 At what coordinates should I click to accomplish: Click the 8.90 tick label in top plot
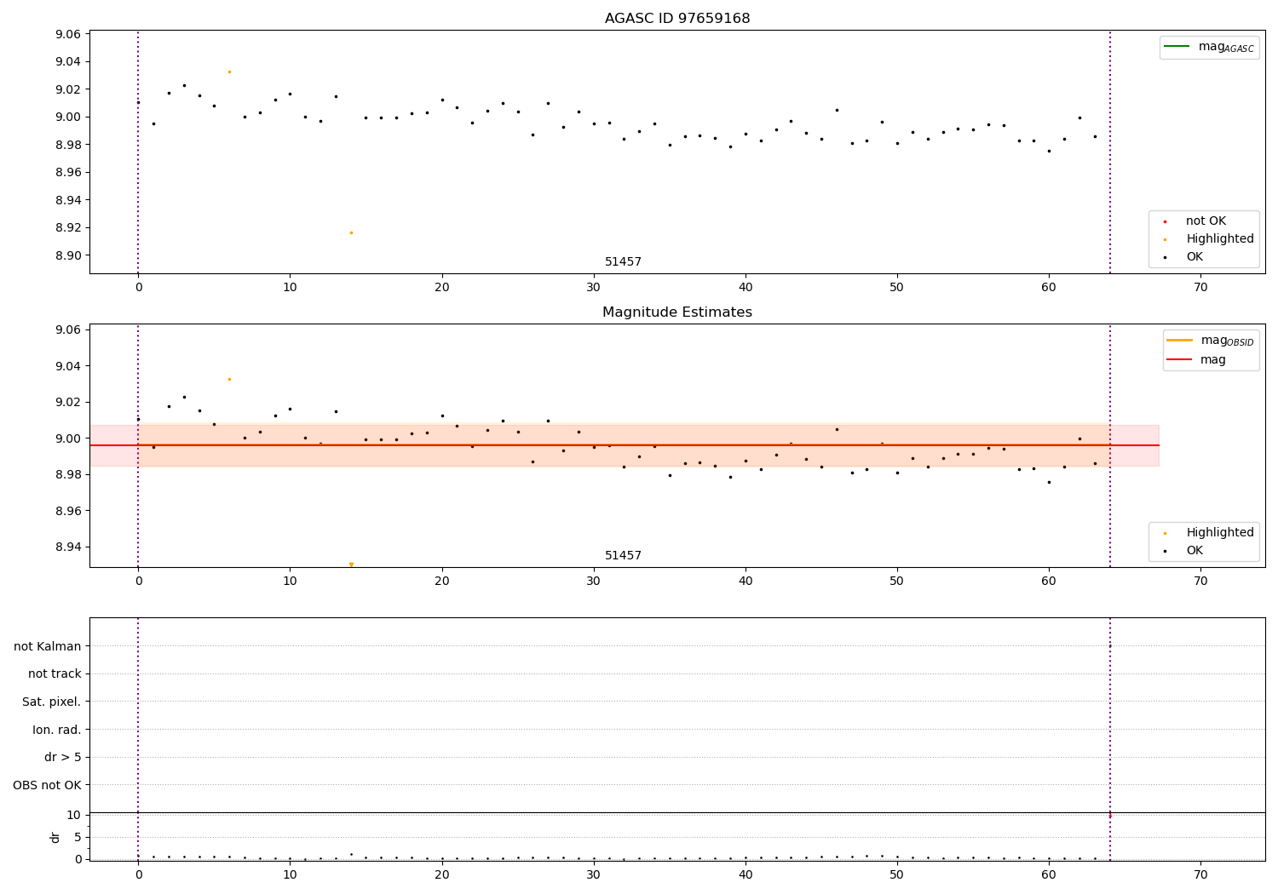pos(67,255)
